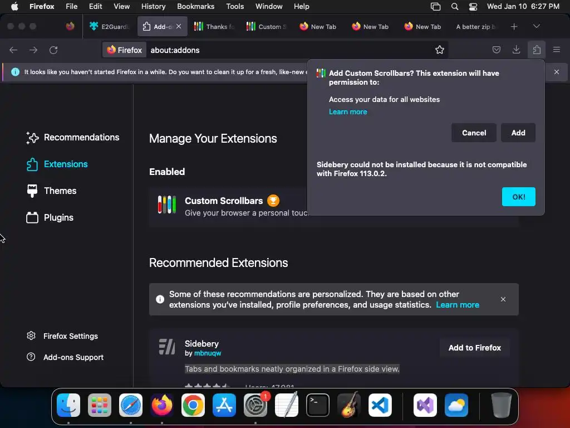This screenshot has width=570, height=428.
Task: Open Firefox Settings from the sidebar
Action: (62, 336)
